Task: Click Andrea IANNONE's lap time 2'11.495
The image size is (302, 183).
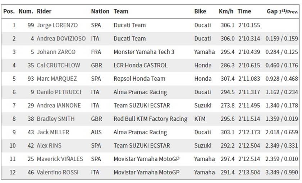Action: click(x=249, y=105)
